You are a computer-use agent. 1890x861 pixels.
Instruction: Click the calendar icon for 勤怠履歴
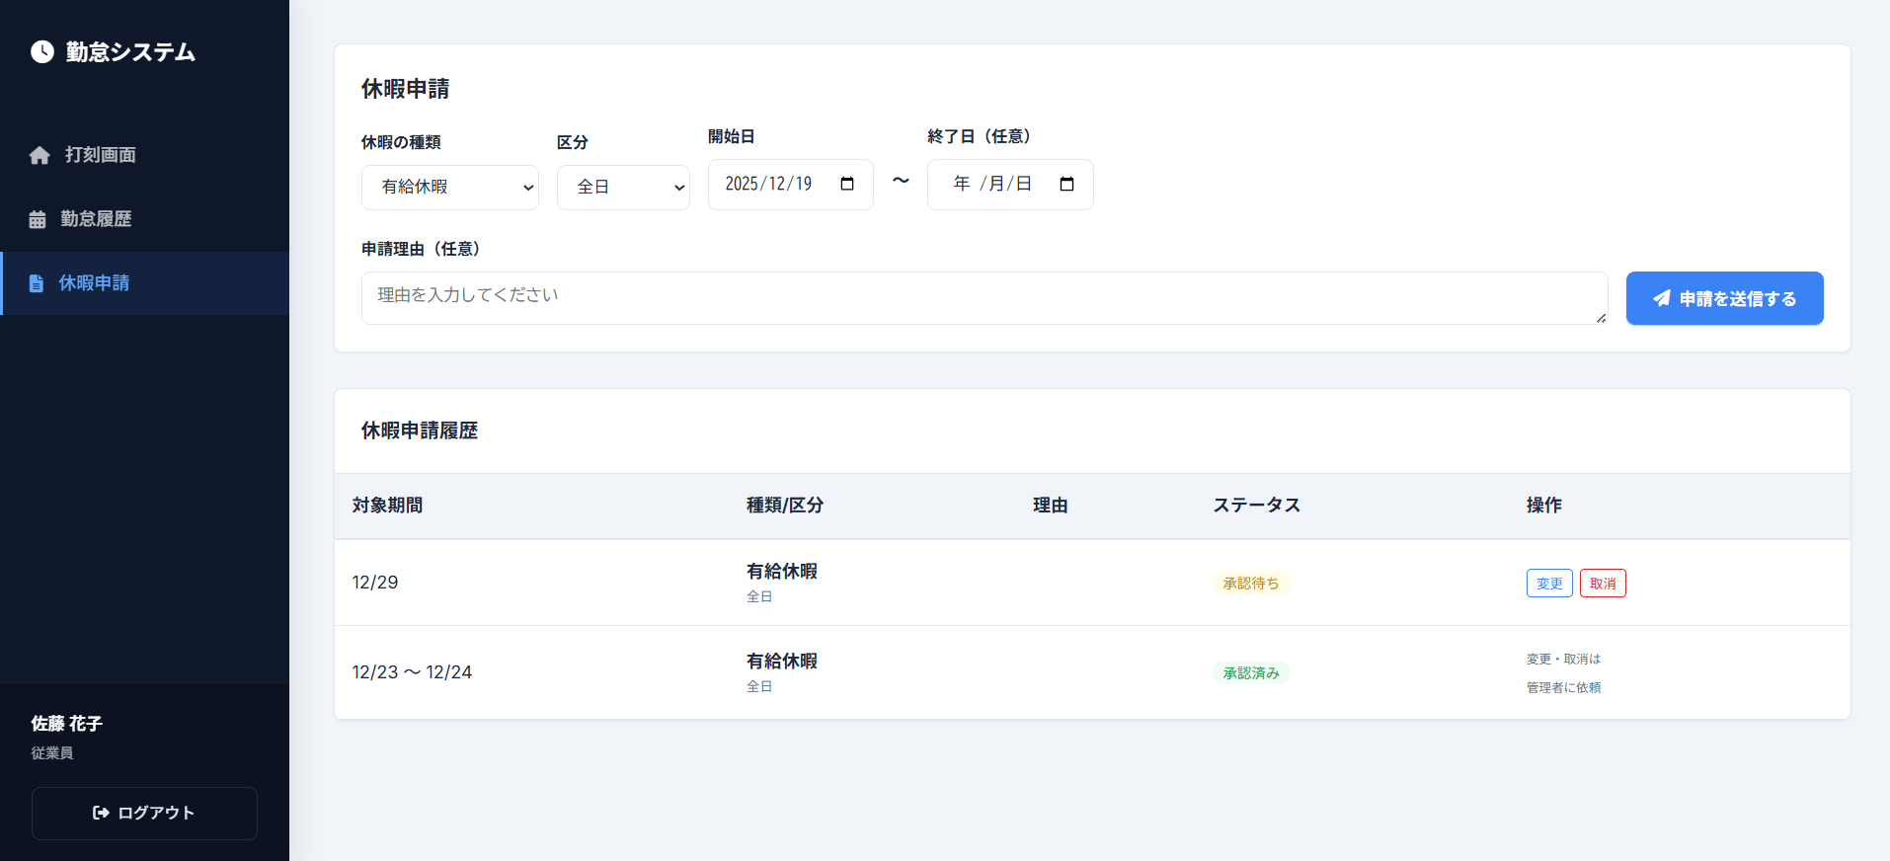click(38, 219)
